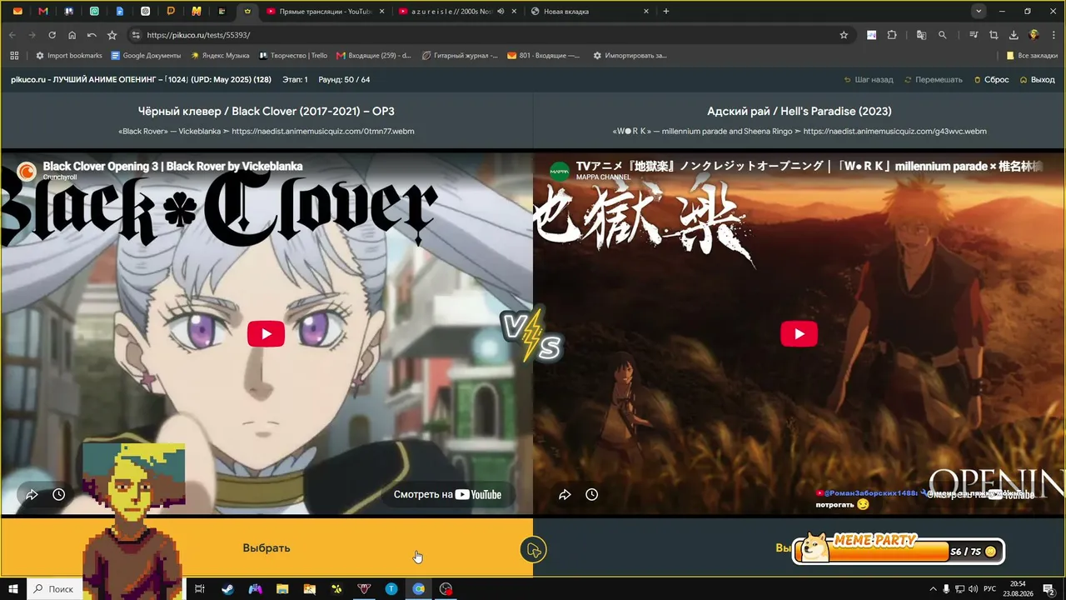Image resolution: width=1066 pixels, height=600 pixels.
Task: Open the Extensions puzzle menu
Action: 892,35
